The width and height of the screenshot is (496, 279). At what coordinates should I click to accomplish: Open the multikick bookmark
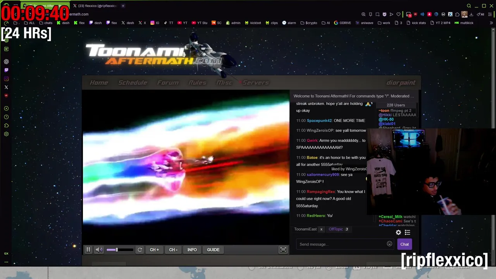point(464,23)
